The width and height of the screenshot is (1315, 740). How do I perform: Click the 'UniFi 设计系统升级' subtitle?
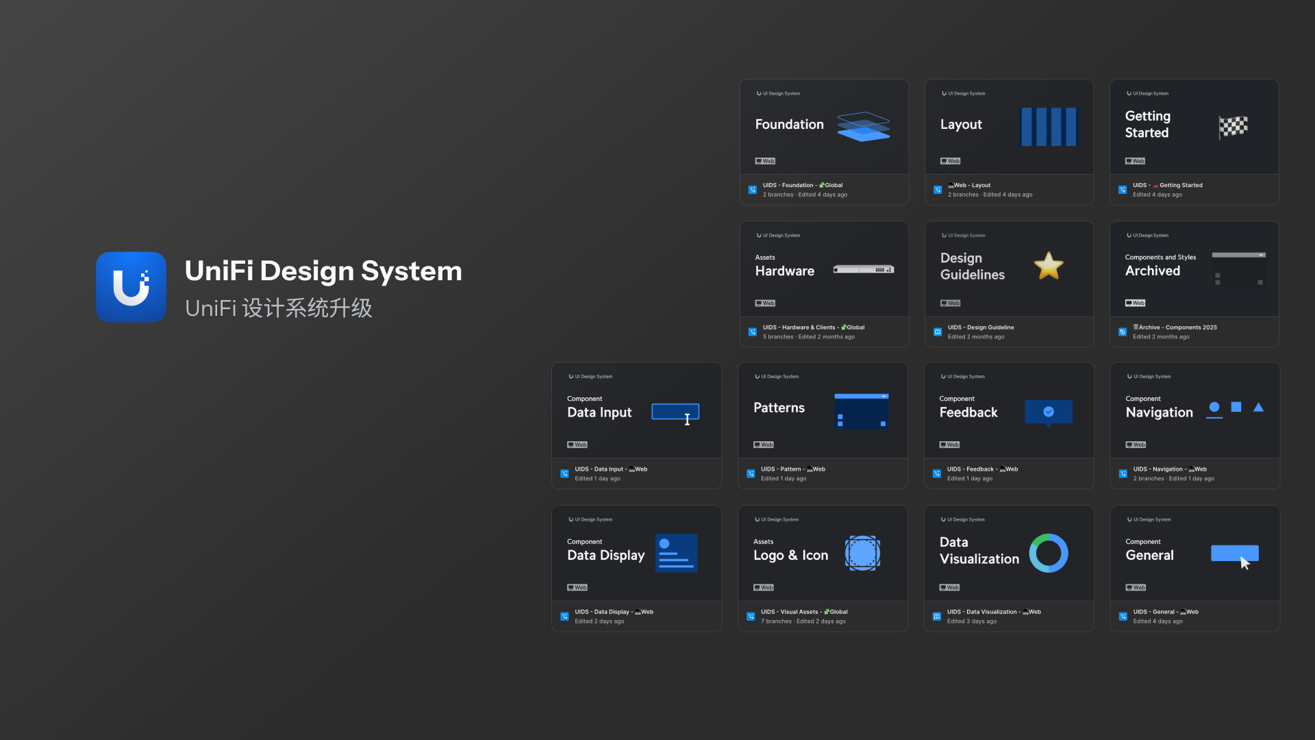[x=279, y=308]
